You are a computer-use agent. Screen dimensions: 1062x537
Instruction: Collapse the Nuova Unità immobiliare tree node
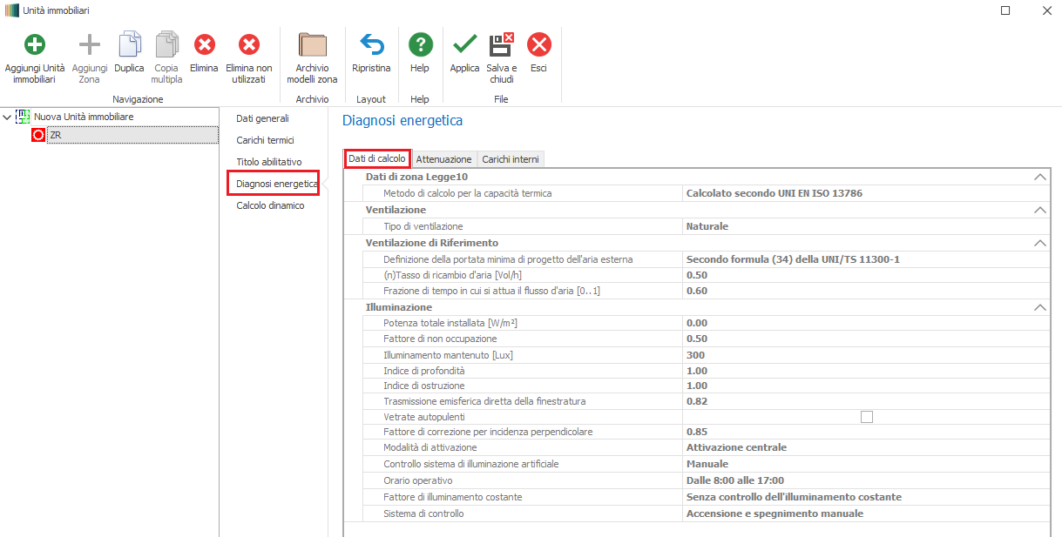tap(8, 117)
